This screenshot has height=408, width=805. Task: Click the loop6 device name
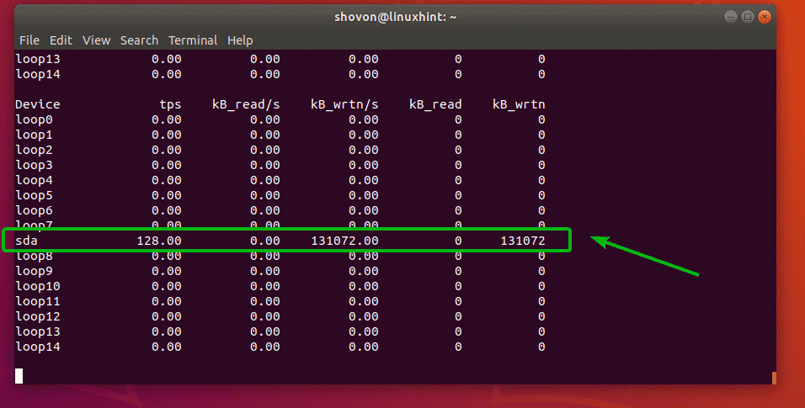pos(34,210)
